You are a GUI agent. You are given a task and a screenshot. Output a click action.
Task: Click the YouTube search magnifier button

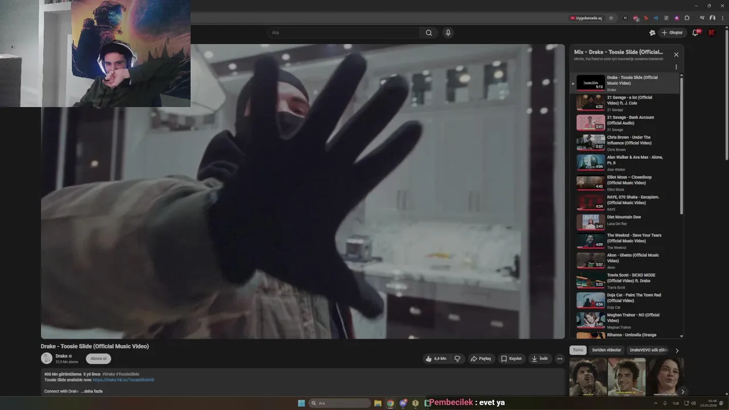click(x=428, y=32)
